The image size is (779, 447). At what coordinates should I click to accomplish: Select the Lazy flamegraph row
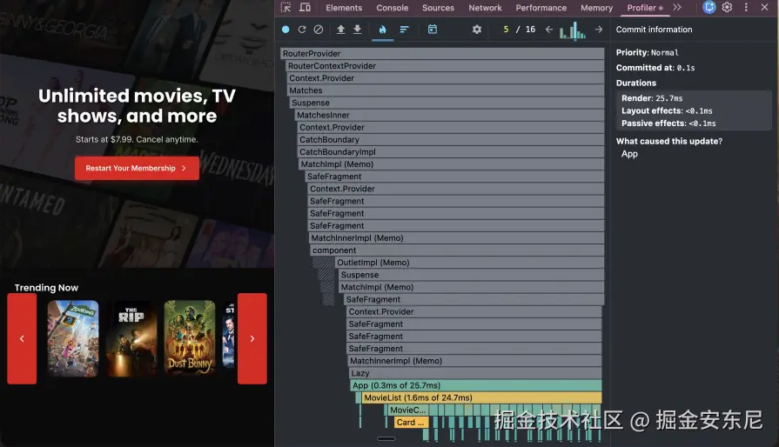pyautogui.click(x=475, y=373)
